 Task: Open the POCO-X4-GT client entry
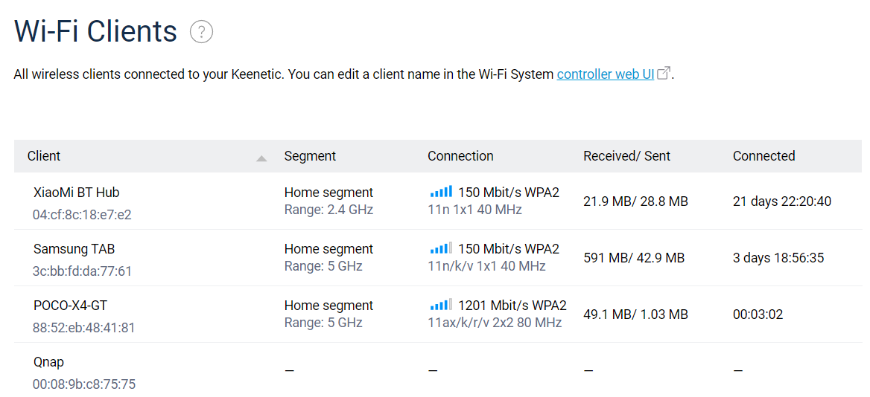pos(70,306)
